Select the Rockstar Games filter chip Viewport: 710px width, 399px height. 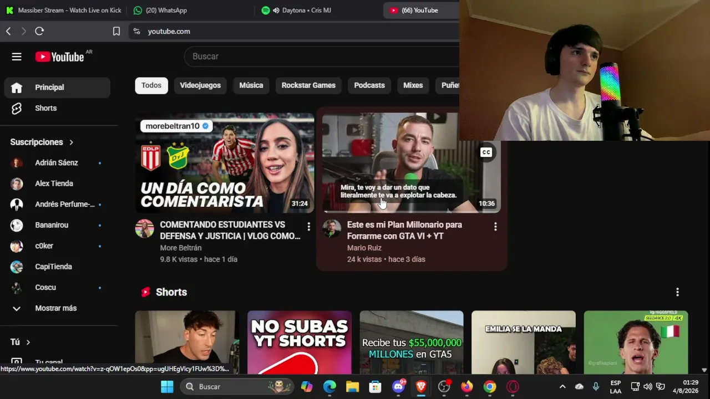click(x=308, y=85)
